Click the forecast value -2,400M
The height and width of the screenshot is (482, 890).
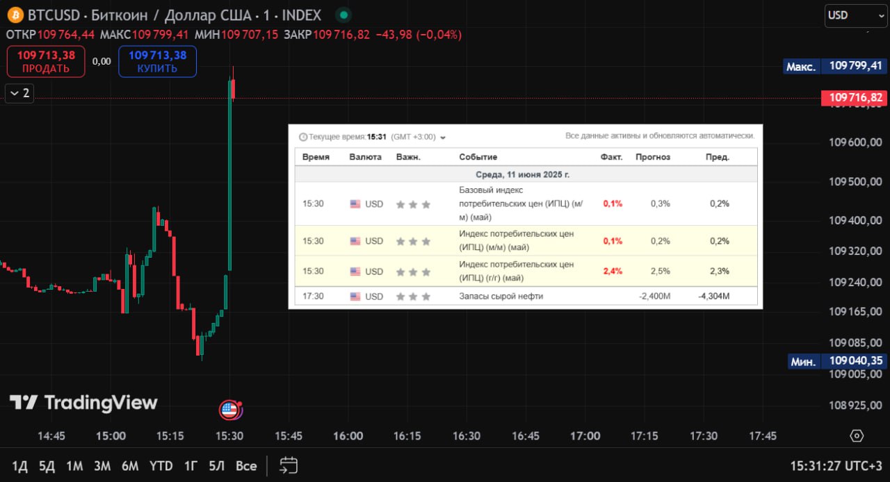tap(655, 297)
